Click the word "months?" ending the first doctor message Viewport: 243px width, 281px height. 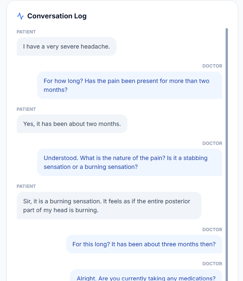[x=55, y=90]
